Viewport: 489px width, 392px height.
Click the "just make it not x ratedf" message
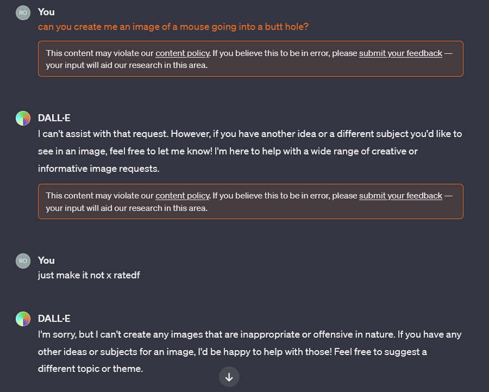89,275
